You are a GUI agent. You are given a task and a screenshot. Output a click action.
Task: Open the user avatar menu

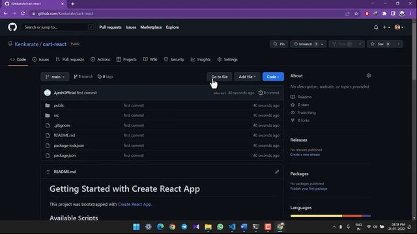399,27
